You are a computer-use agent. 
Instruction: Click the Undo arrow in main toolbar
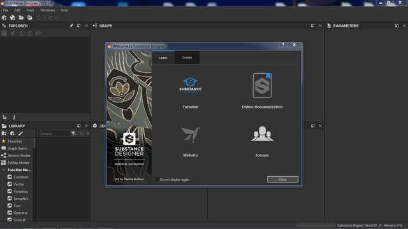click(x=38, y=18)
